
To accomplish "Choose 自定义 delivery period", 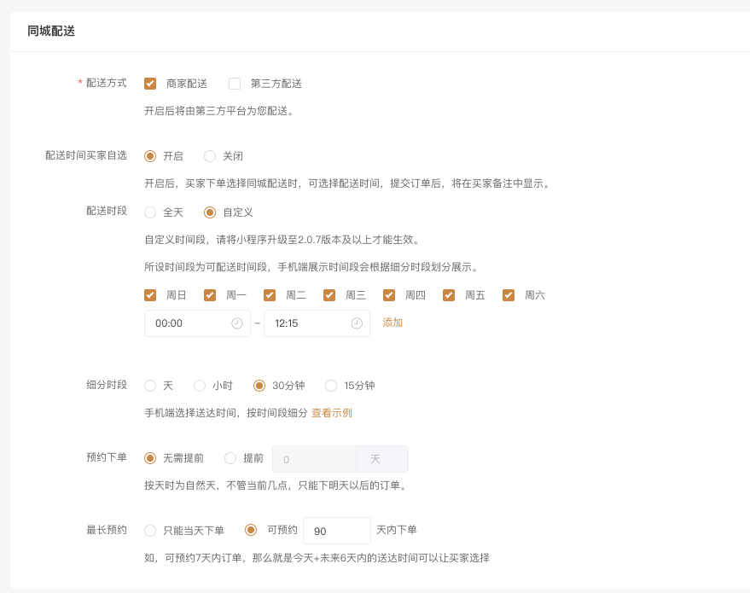I will pos(210,212).
